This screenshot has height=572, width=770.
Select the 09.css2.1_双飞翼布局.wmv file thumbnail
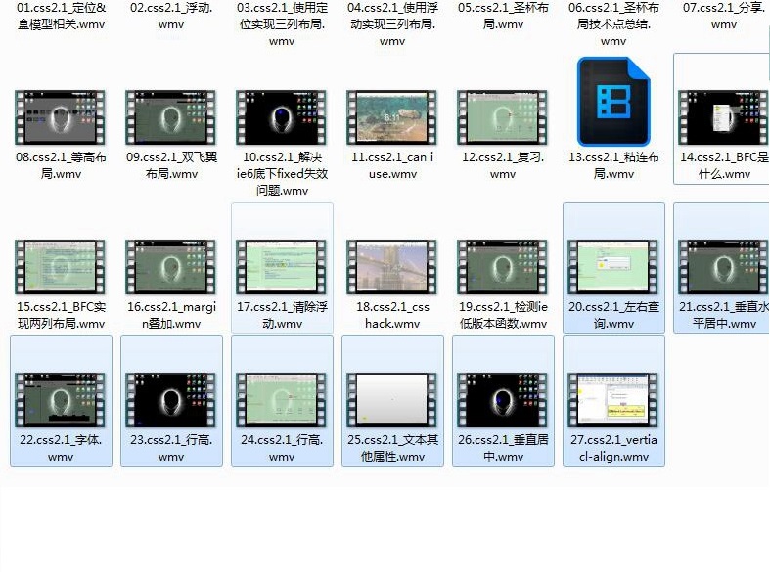[171, 117]
